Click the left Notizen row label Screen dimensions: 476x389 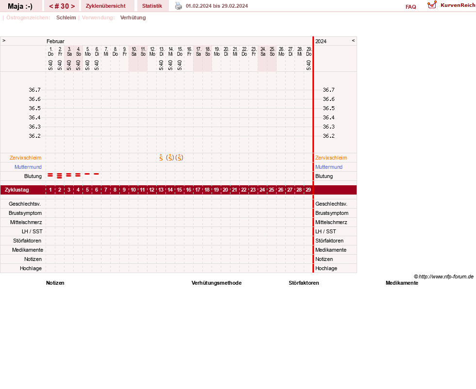point(33,259)
